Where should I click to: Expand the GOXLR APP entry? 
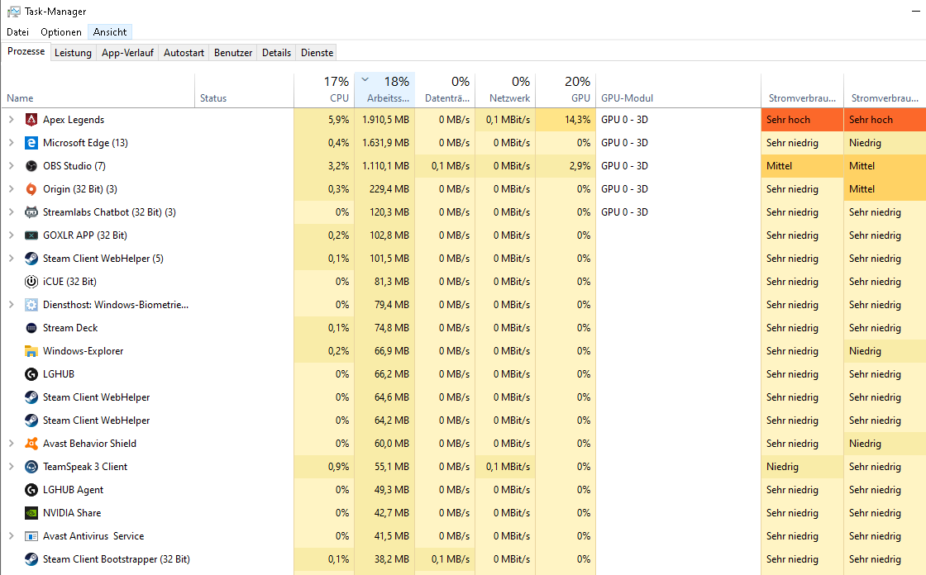tap(12, 235)
